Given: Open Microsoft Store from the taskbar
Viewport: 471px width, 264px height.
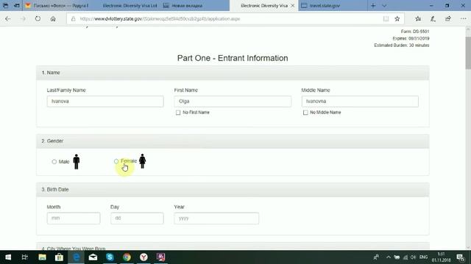Looking at the screenshot, I should [x=59, y=257].
